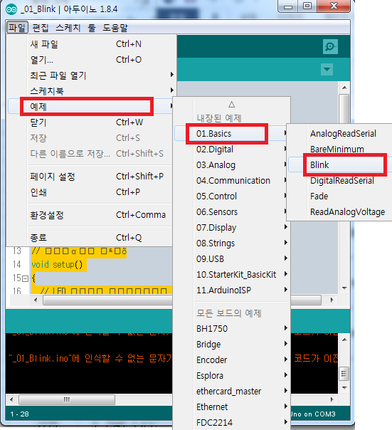This screenshot has width=392, height=430.
Task: Open the 도움말 menu
Action: 115,28
